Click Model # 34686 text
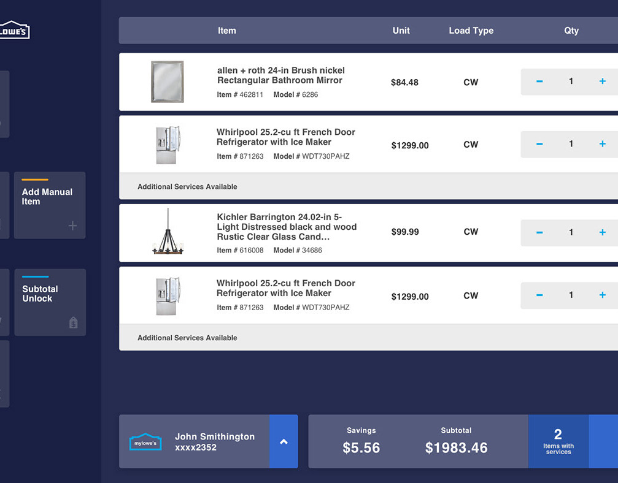 tap(298, 250)
